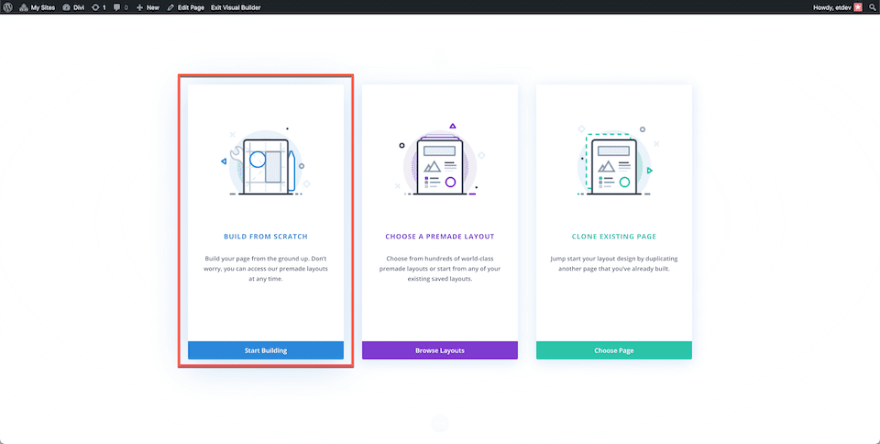The image size is (880, 444).
Task: Click the user avatar in admin bar
Action: [858, 7]
